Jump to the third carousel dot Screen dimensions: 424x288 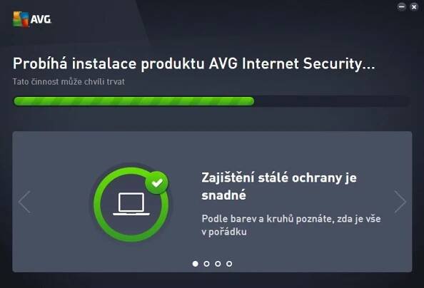(218, 264)
